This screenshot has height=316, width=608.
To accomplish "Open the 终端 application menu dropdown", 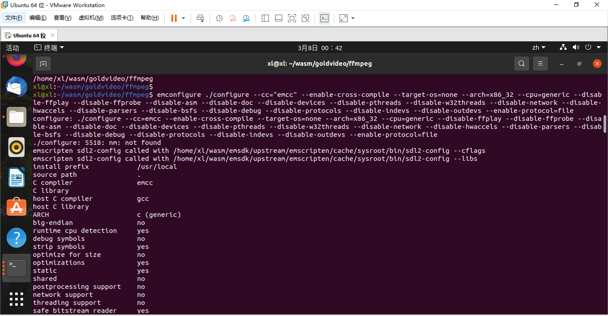I will click(49, 48).
